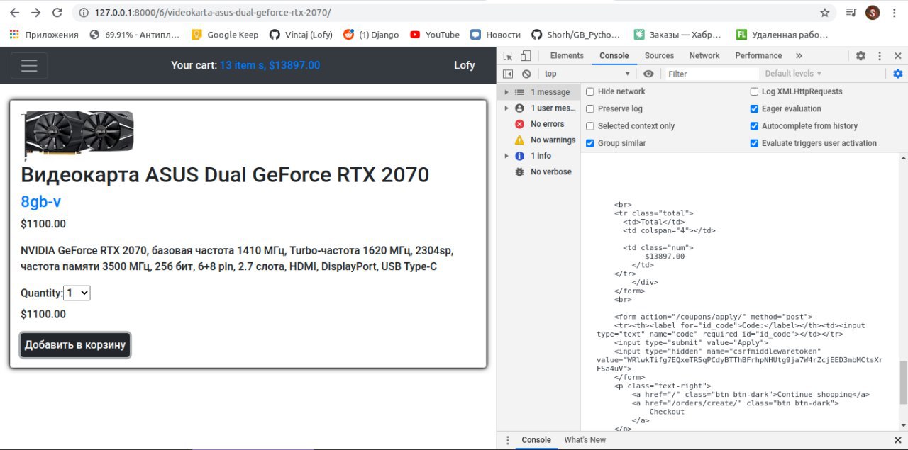The height and width of the screenshot is (450, 908).
Task: Enable Selected context only
Action: click(x=589, y=125)
